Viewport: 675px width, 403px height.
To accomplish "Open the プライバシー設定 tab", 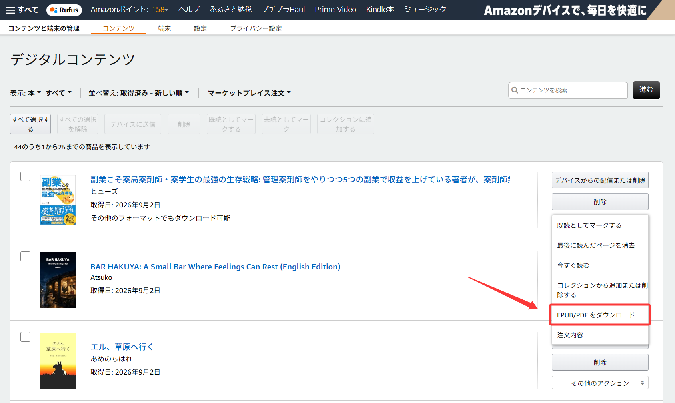I will (x=256, y=28).
